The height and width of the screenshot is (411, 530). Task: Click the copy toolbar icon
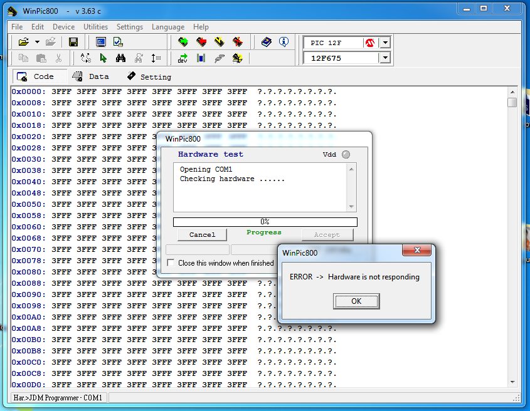tap(23, 58)
